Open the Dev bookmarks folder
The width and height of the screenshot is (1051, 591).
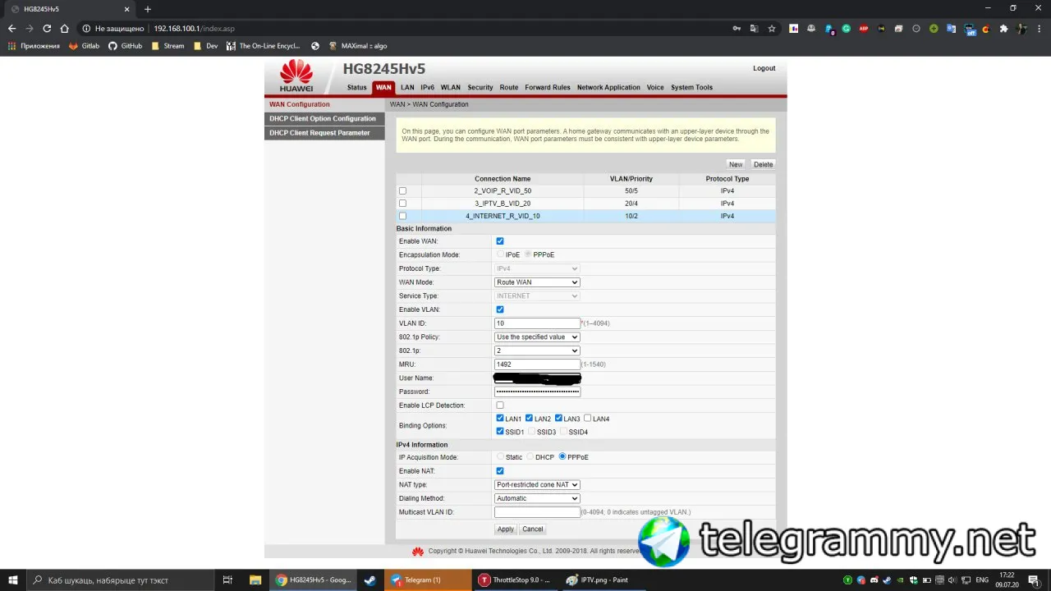point(205,46)
